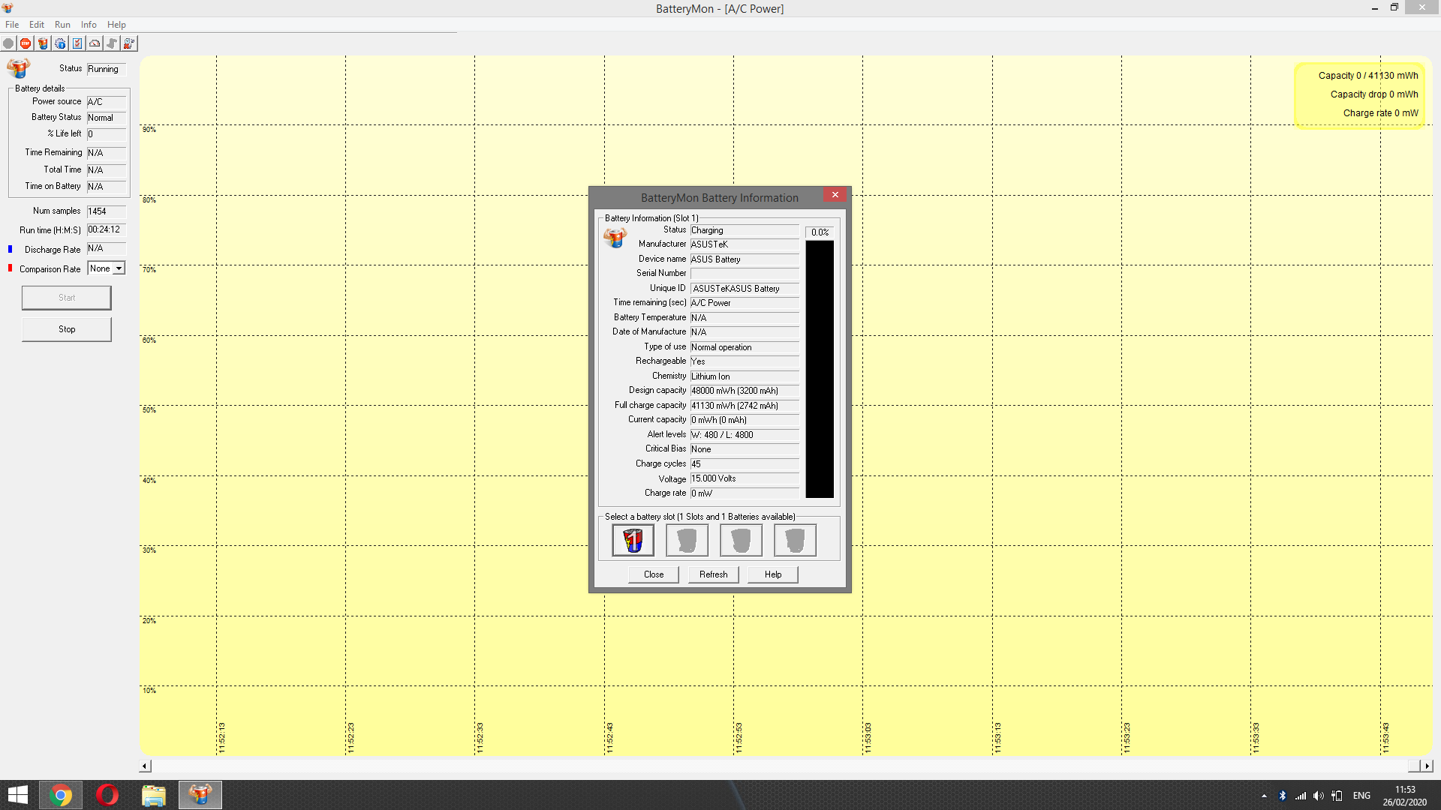
Task: Open the checklist configuration toolbar icon
Action: 77,43
